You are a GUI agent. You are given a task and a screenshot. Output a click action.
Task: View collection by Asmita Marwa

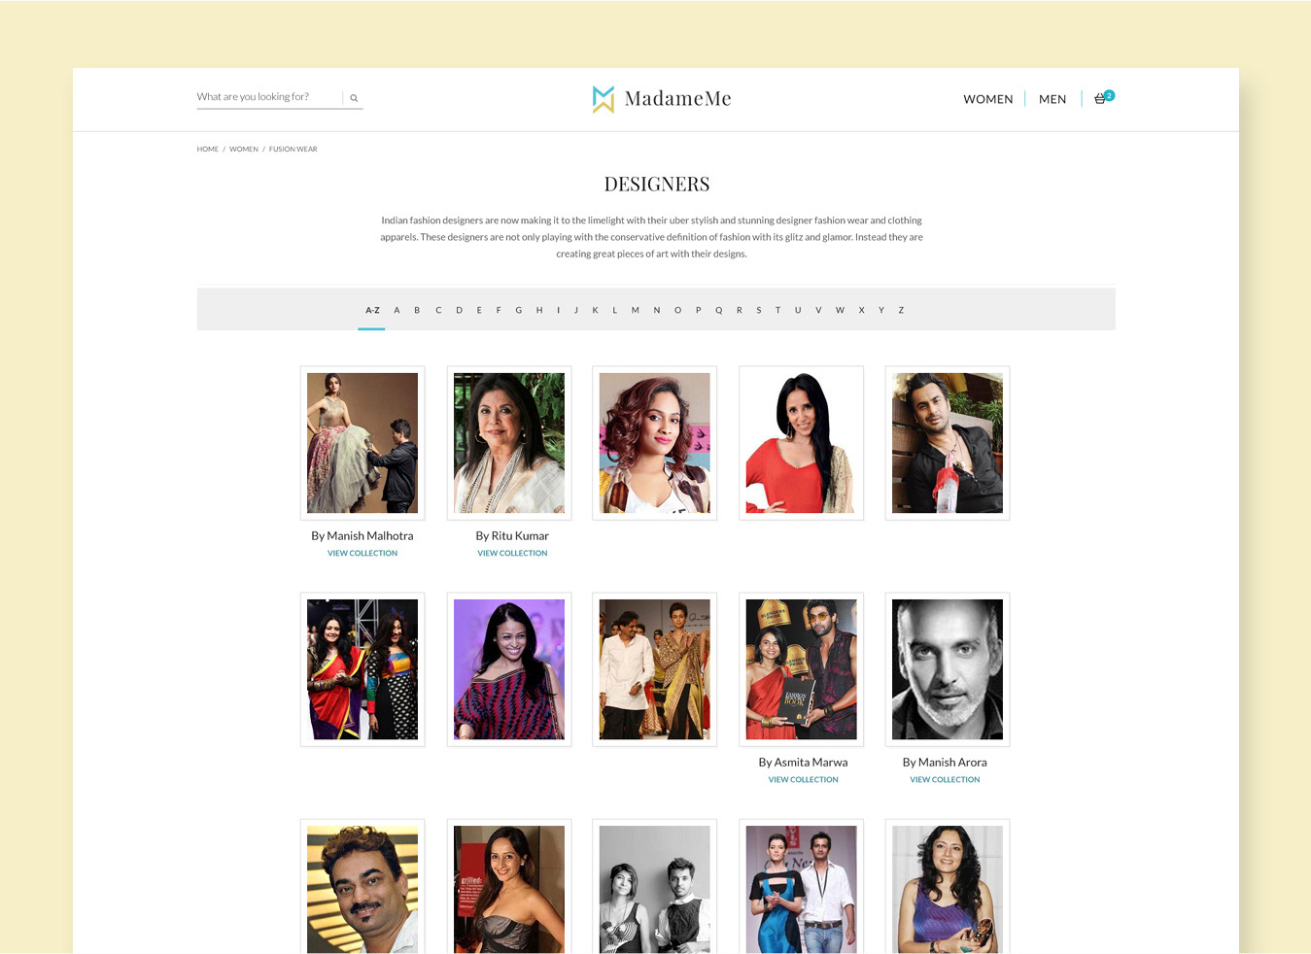click(803, 780)
